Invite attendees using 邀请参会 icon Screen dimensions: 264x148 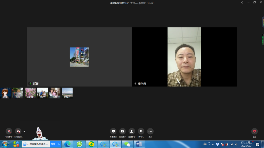pos(132,131)
